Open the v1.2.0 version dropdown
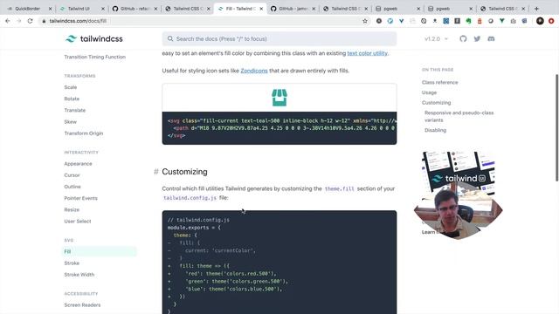Viewport: 559px width, 314px height. tap(436, 38)
